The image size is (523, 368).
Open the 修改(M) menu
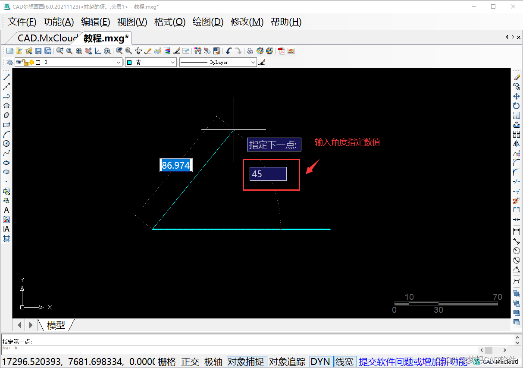pos(247,22)
